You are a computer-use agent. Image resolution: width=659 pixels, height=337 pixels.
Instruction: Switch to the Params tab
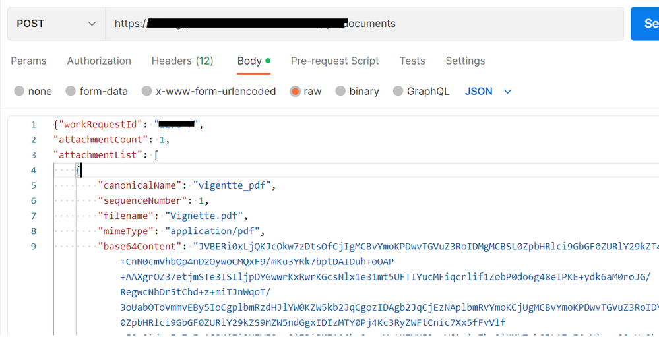click(x=28, y=61)
